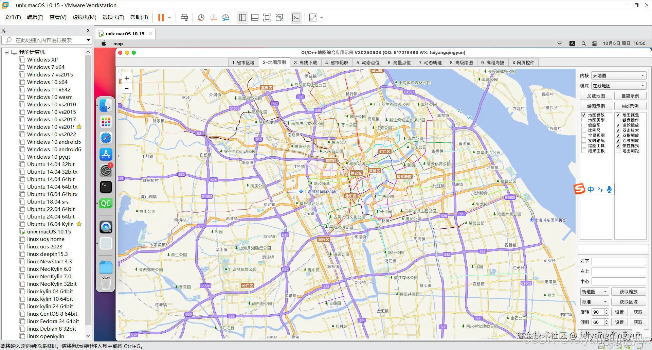Open Terminal in the macOS dock
Screen dimensions: 652x350
106,187
